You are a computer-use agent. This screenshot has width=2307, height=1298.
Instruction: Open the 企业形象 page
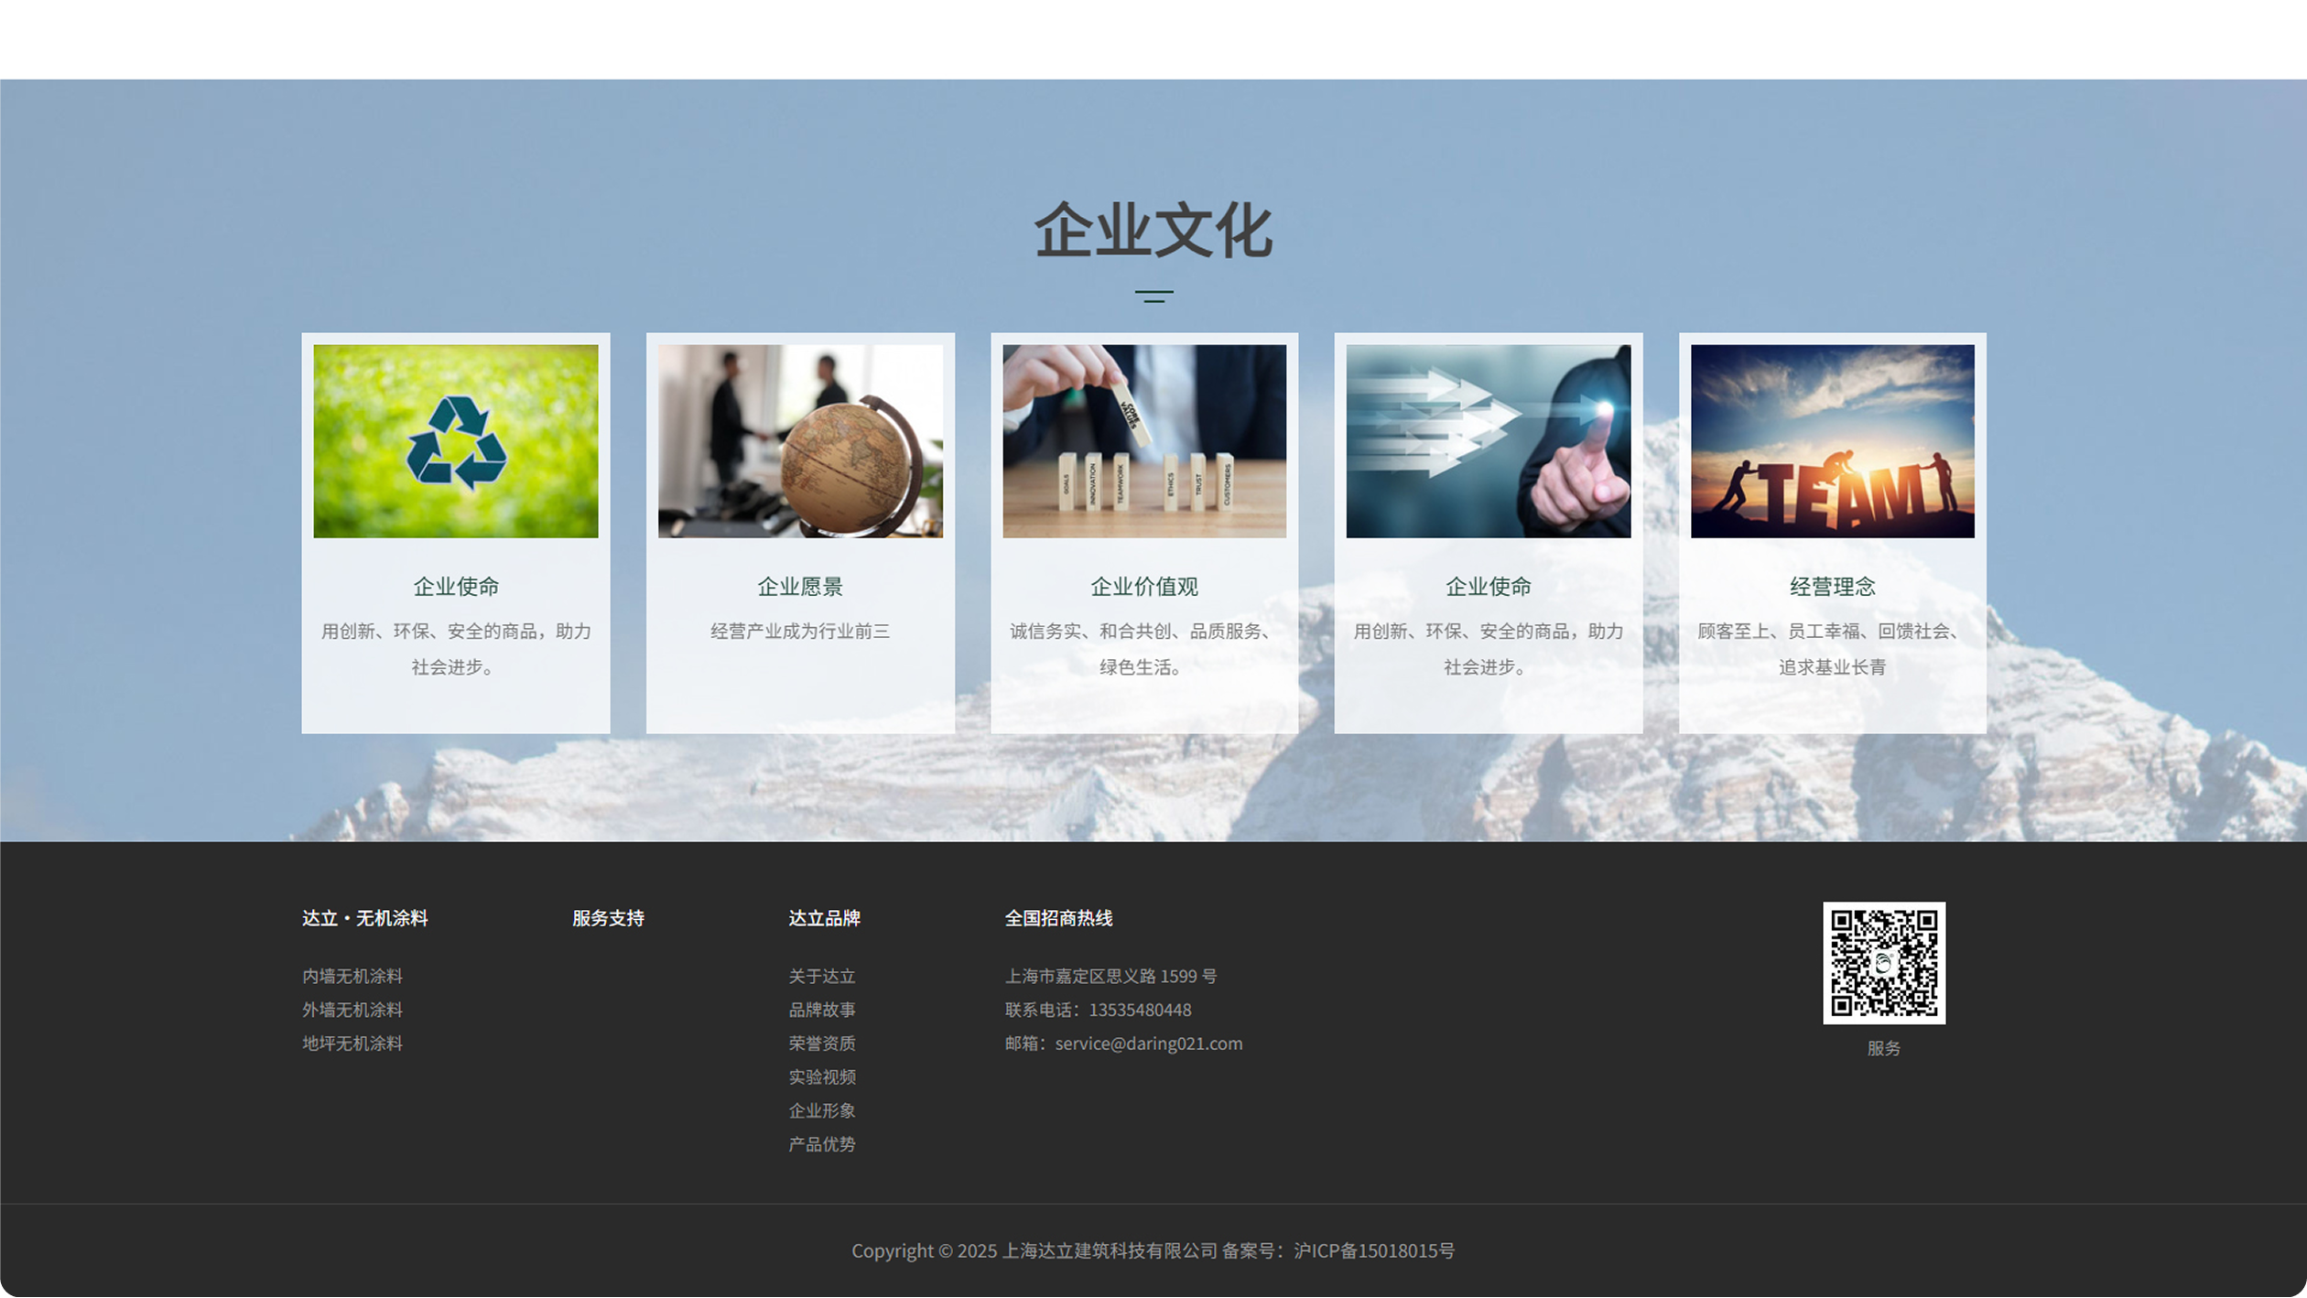point(822,1110)
